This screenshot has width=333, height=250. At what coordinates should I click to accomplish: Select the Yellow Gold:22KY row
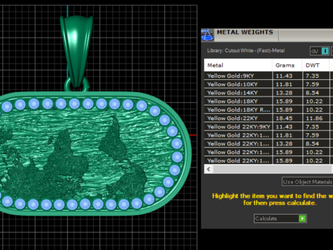(268, 118)
